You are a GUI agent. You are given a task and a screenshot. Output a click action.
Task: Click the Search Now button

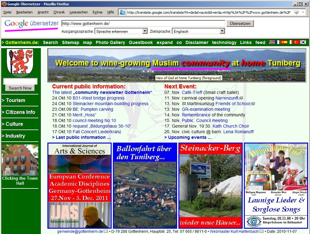tap(20, 88)
